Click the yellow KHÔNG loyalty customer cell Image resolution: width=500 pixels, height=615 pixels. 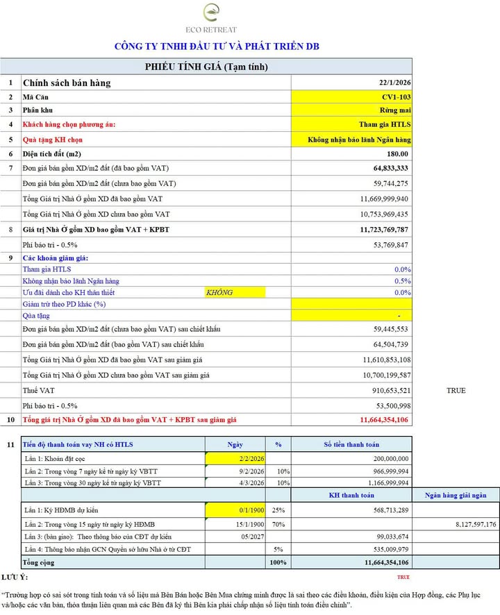pos(247,293)
